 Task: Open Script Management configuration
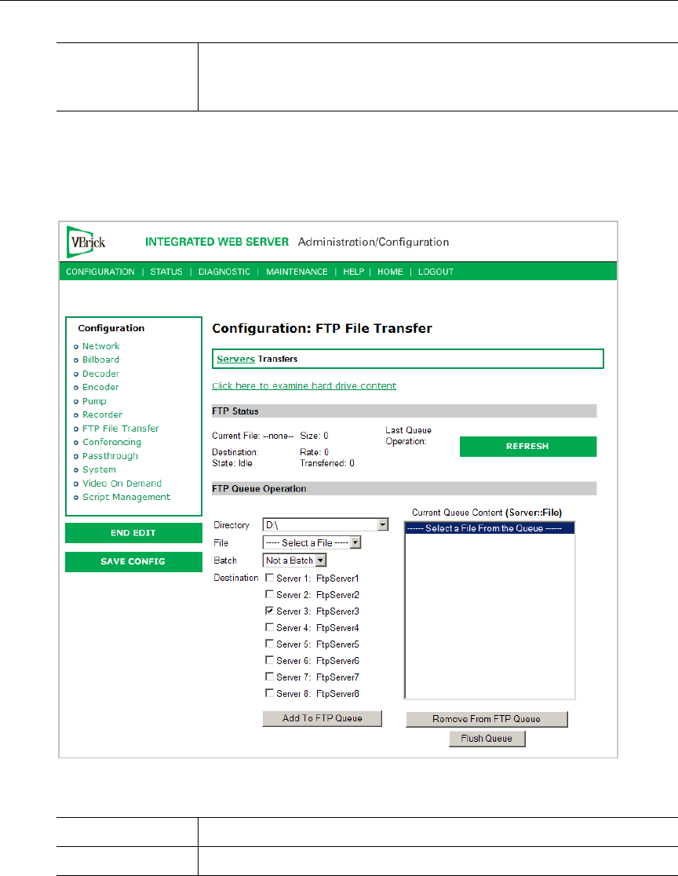coord(126,497)
